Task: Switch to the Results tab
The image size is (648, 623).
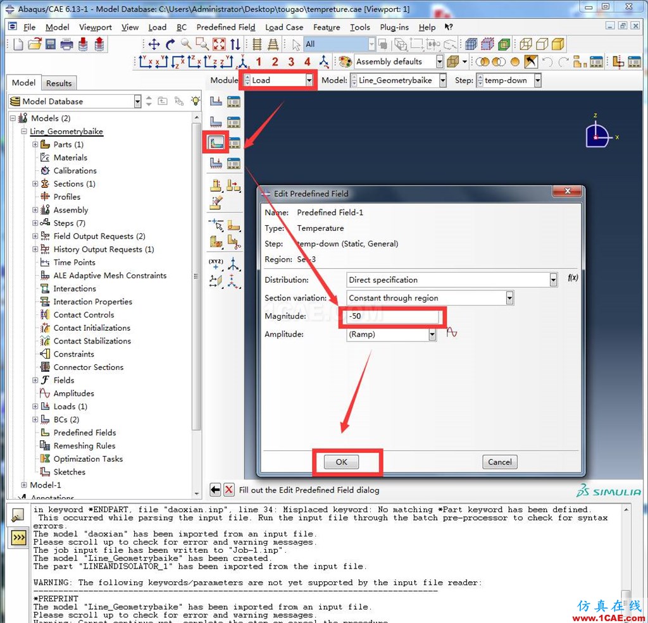Action: tap(59, 83)
